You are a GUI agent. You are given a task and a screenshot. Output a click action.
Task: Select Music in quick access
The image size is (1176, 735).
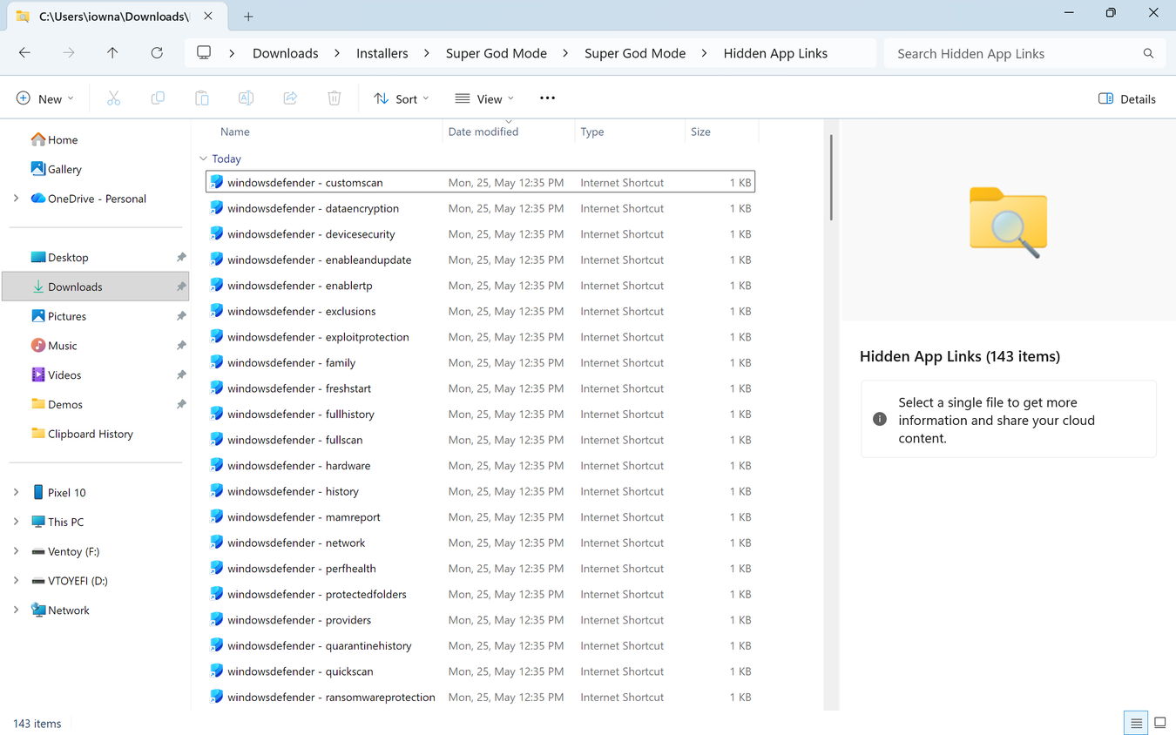(54, 346)
